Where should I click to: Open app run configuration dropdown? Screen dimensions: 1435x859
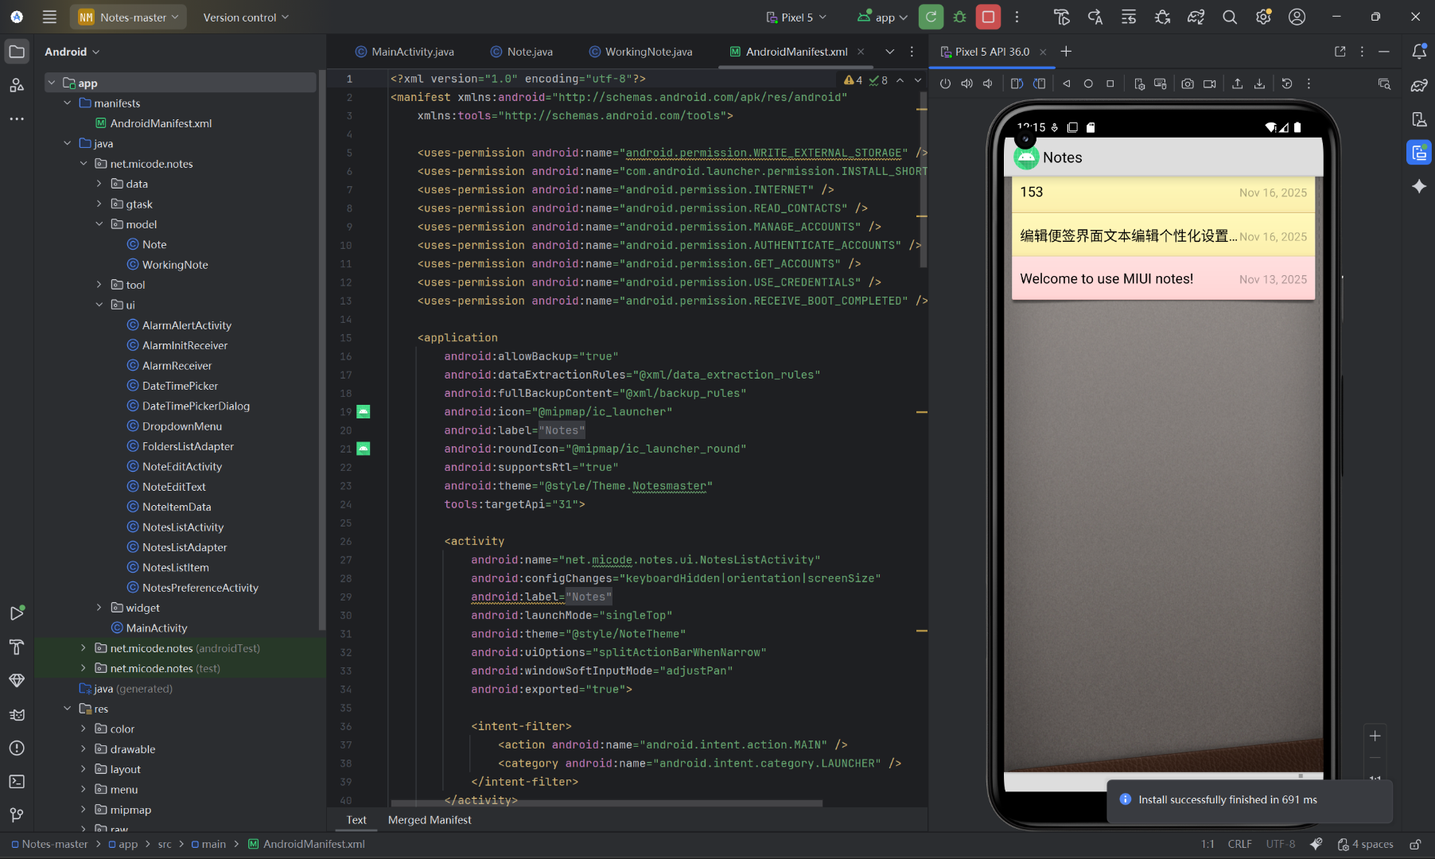882,17
